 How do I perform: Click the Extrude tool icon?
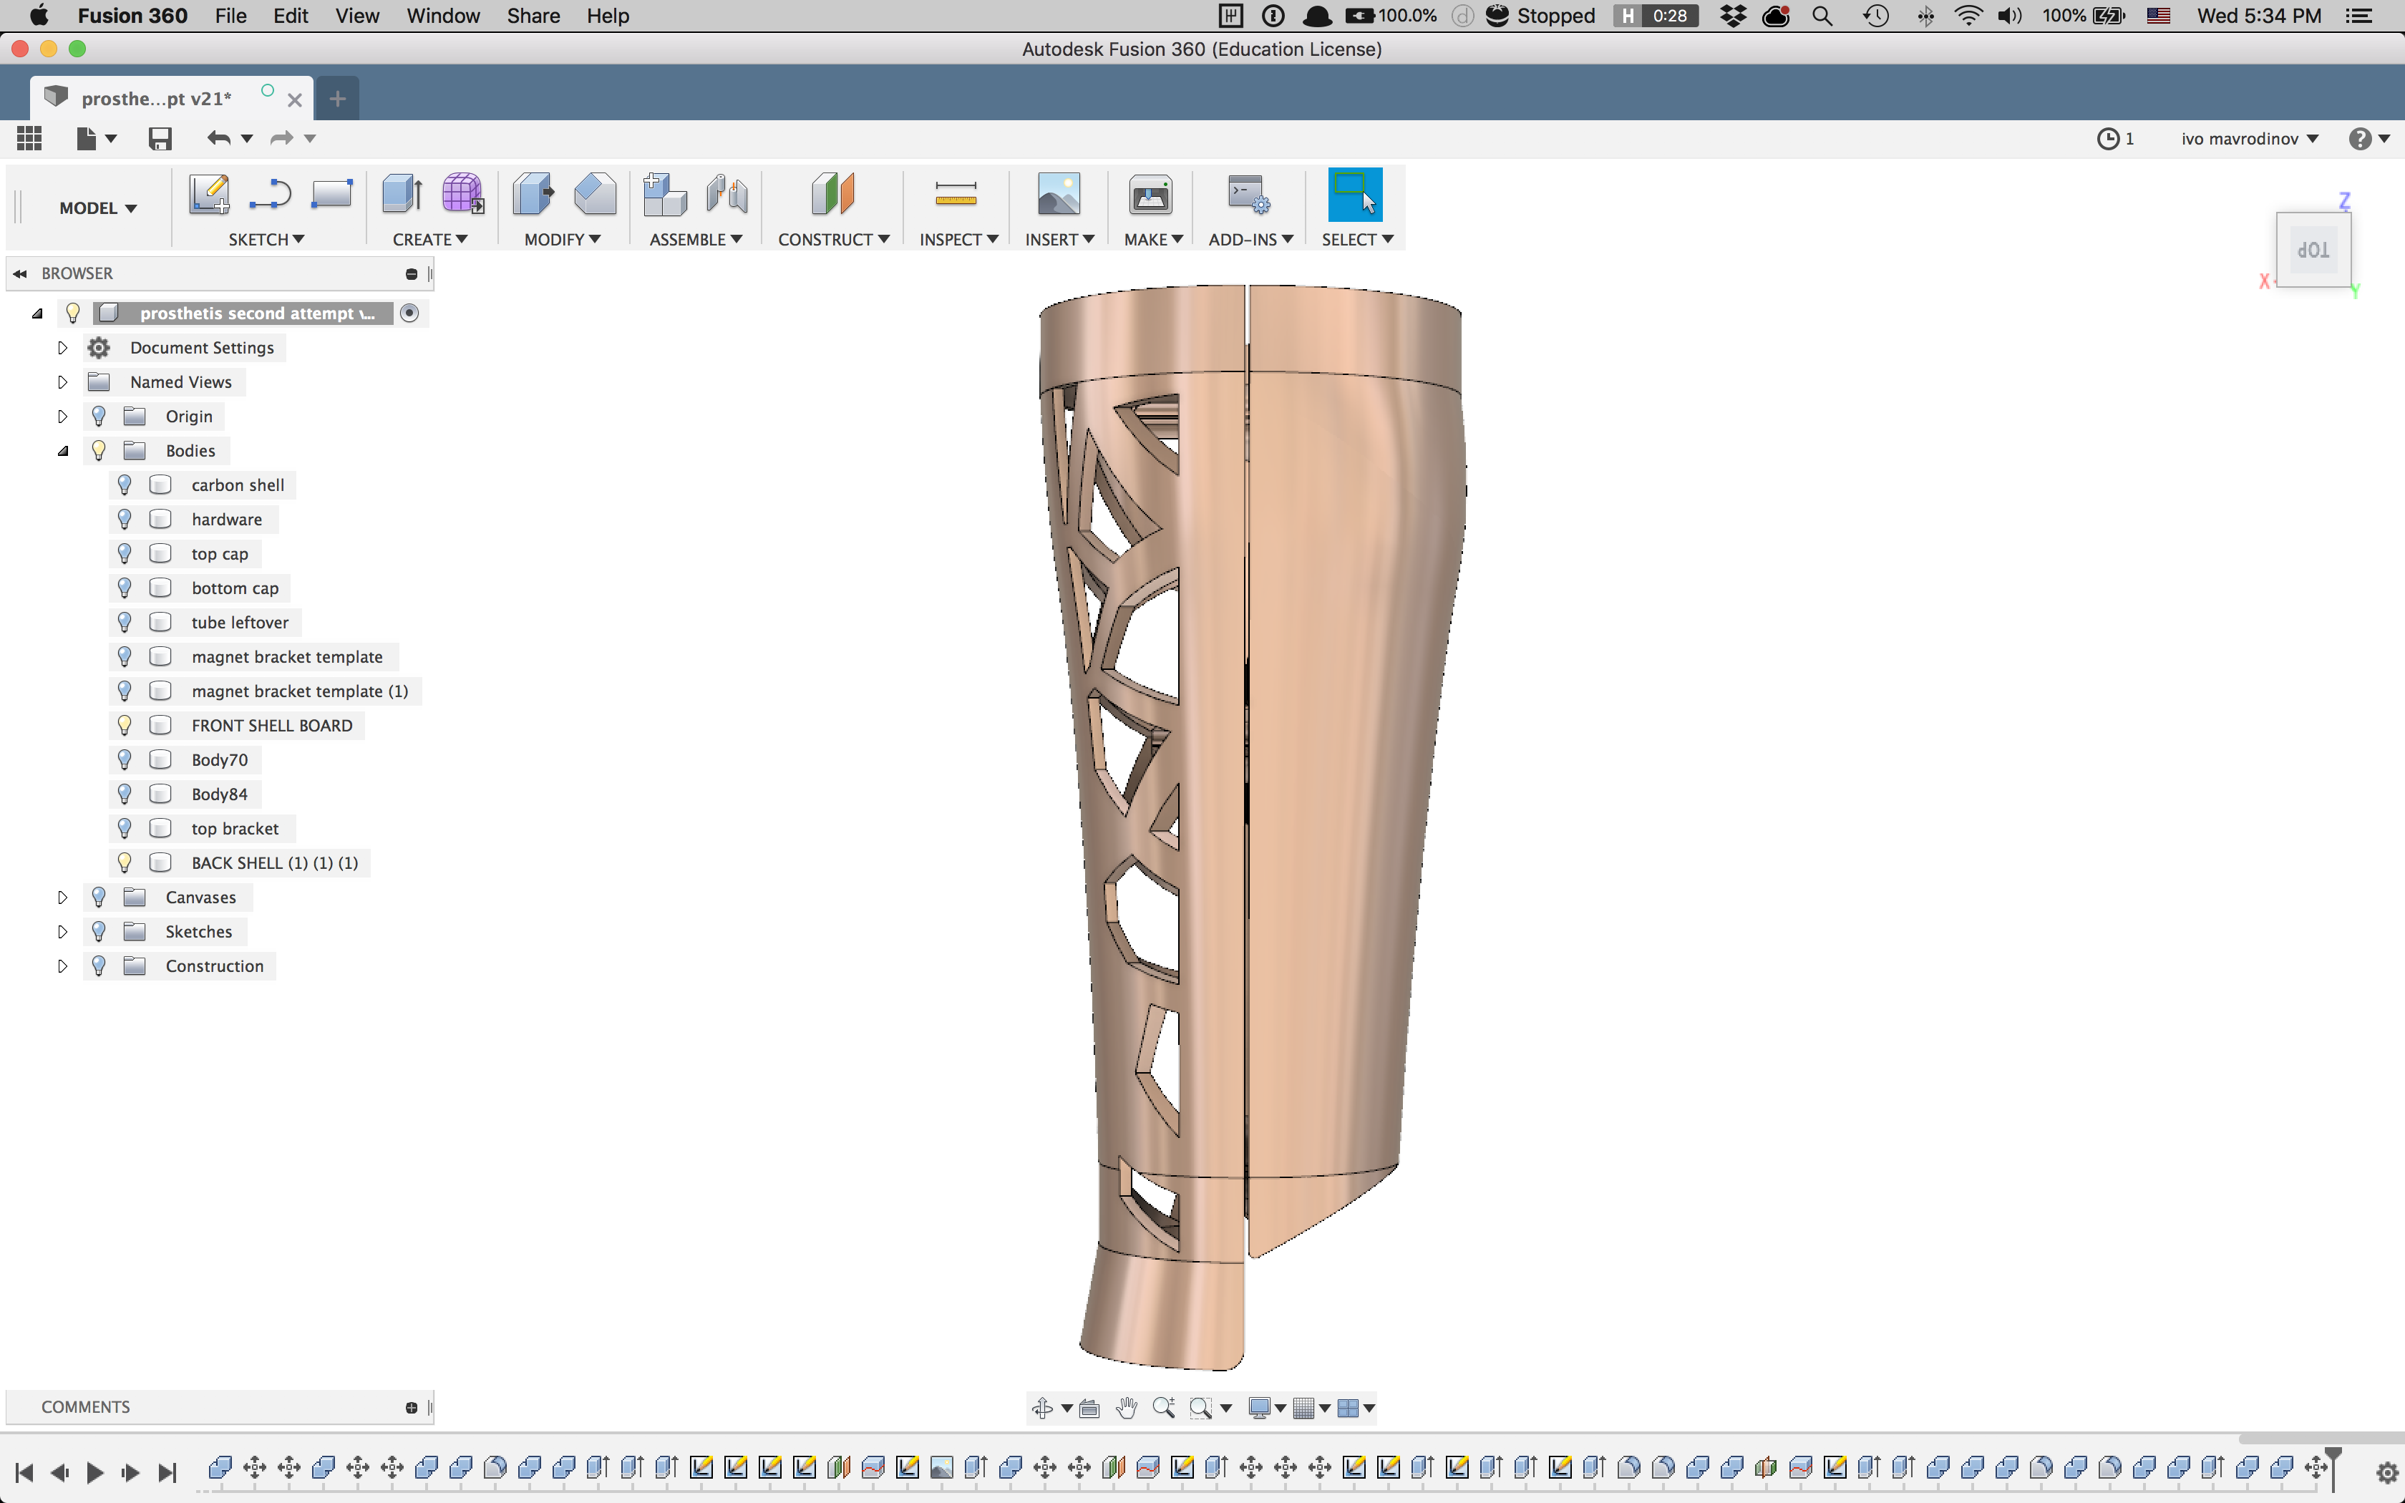(x=402, y=194)
